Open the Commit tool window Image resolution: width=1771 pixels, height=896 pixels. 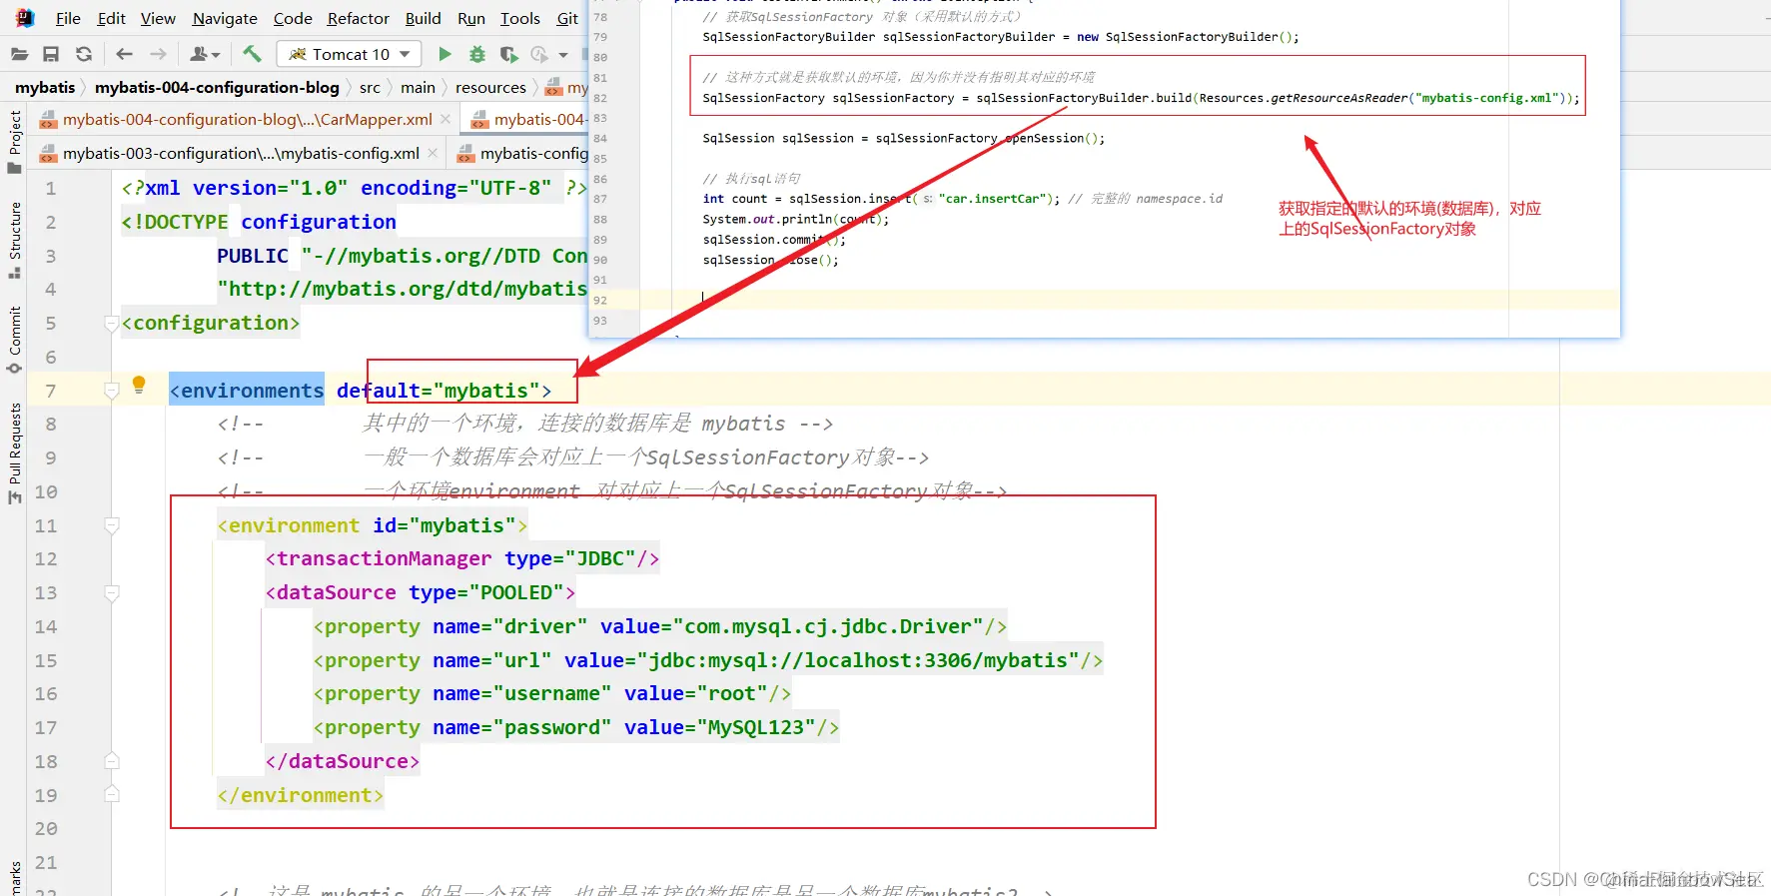click(x=14, y=340)
